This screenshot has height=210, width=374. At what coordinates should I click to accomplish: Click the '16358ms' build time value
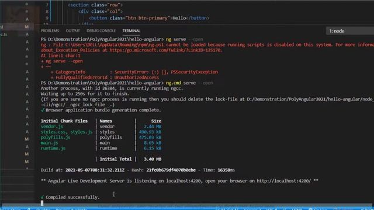coord(226,170)
